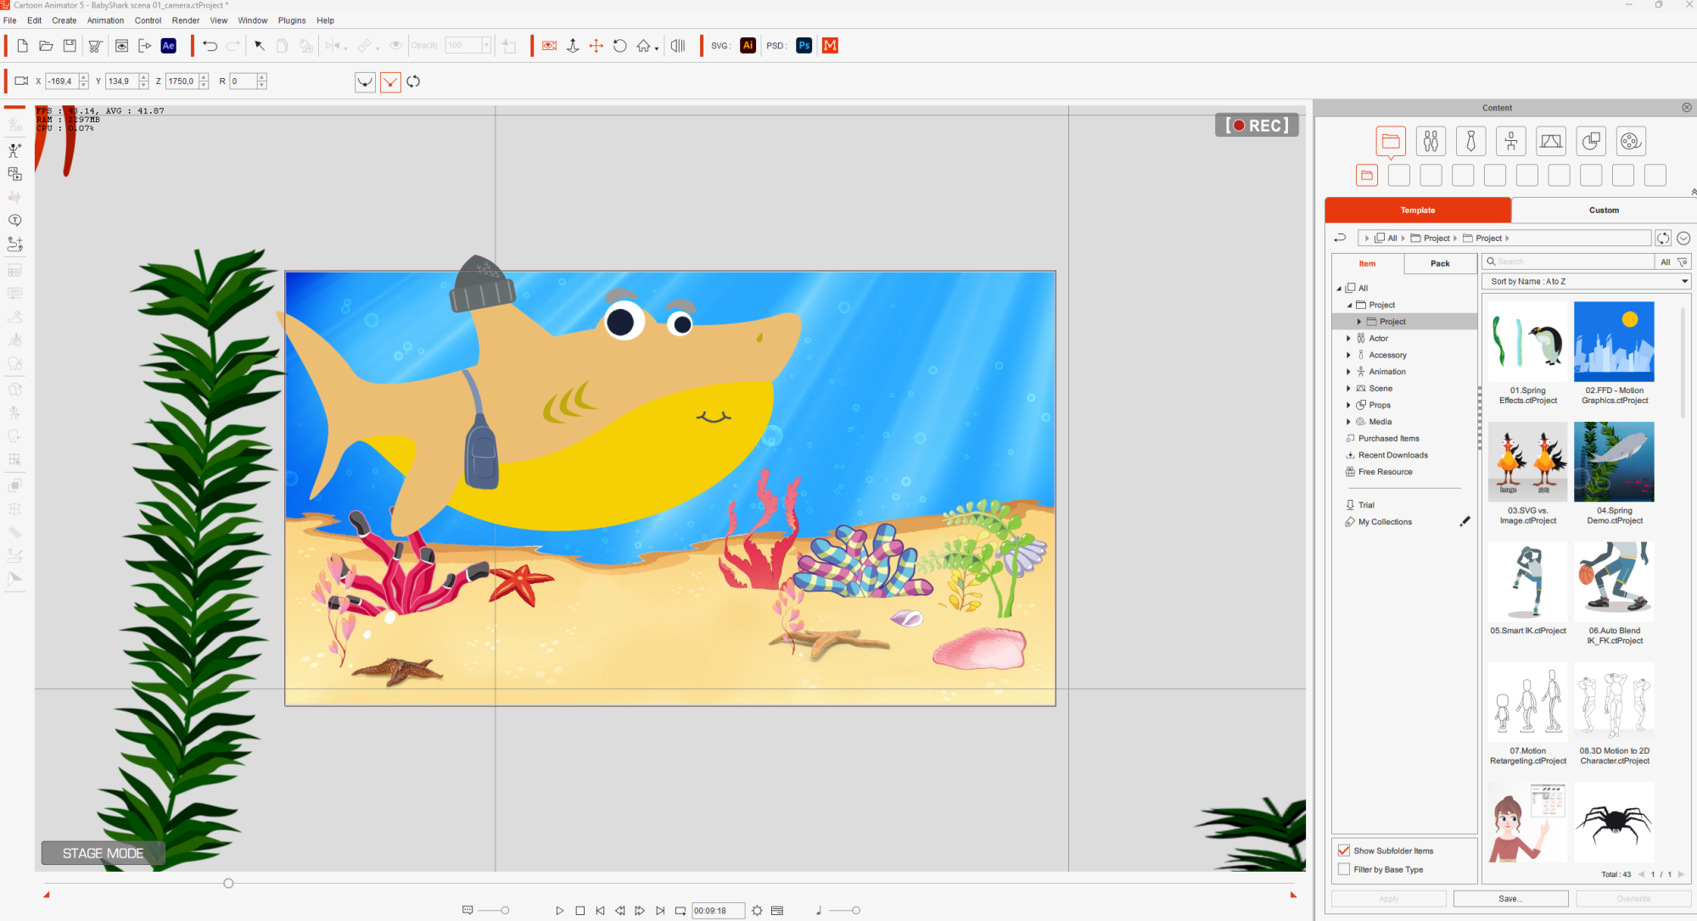Select the camera rotate tool
Image resolution: width=1697 pixels, height=921 pixels.
click(x=620, y=46)
